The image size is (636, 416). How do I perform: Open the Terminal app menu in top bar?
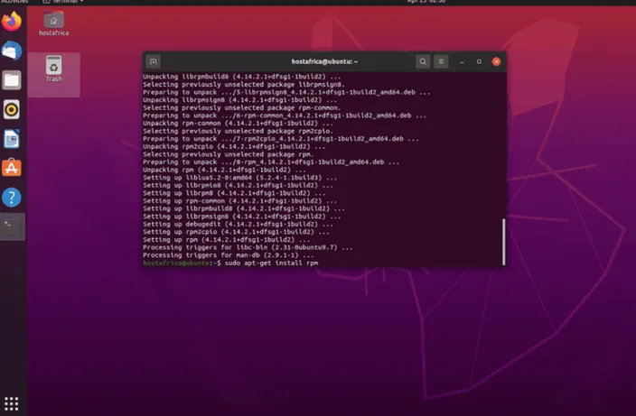(63, 1)
